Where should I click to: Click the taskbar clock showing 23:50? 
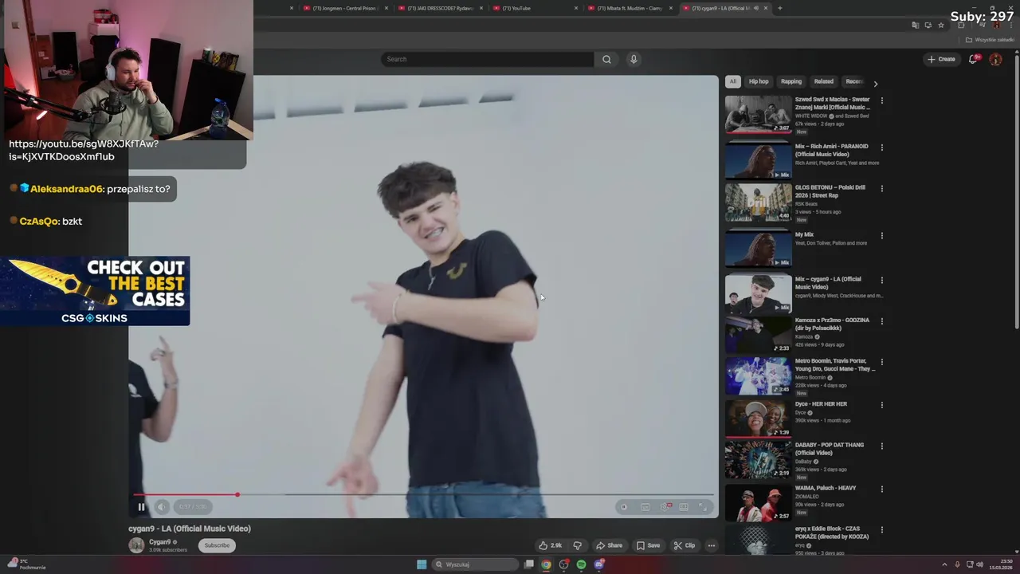1001,564
